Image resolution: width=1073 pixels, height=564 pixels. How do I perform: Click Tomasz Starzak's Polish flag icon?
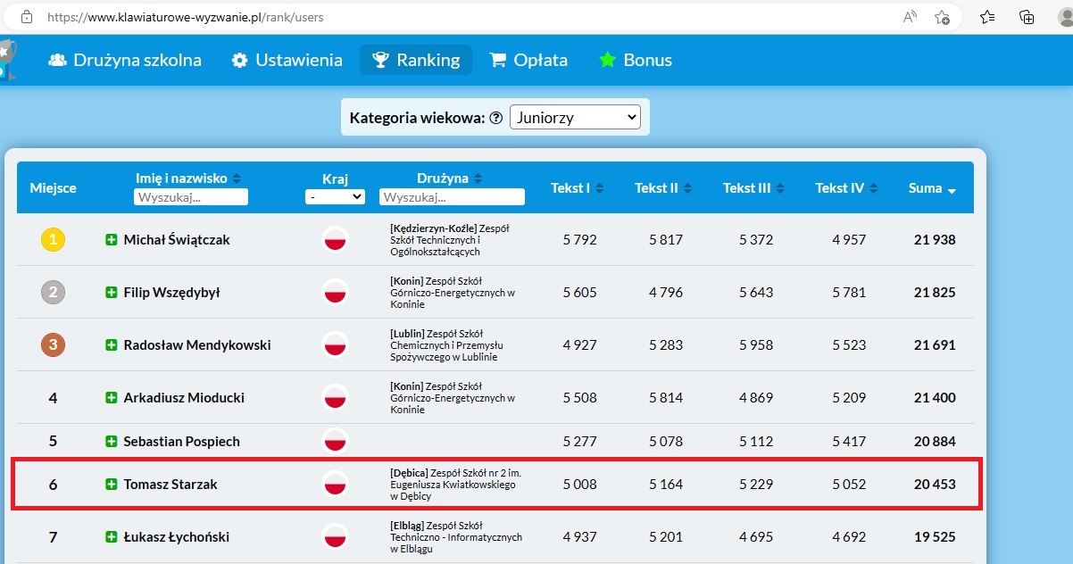click(x=335, y=484)
